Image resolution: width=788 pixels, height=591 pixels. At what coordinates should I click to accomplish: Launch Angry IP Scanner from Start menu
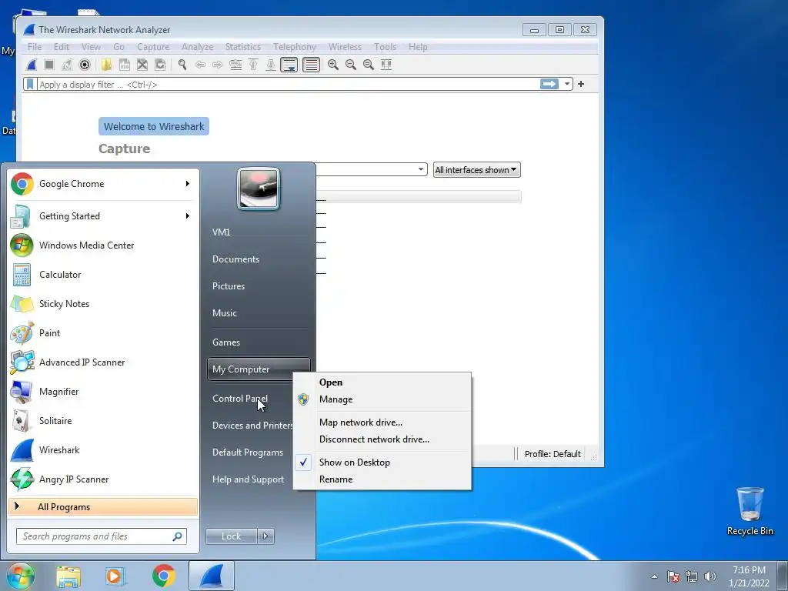tap(103, 479)
